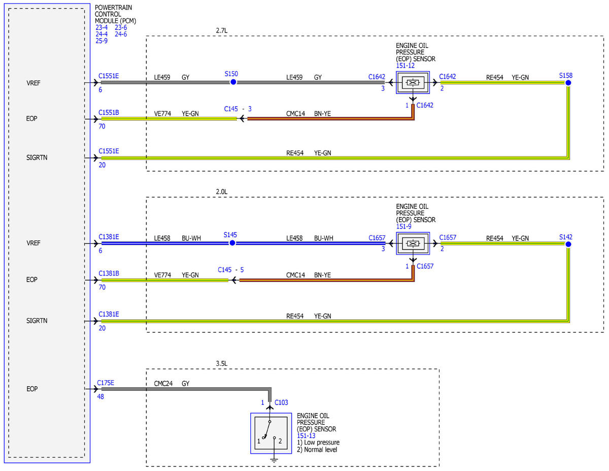The width and height of the screenshot is (609, 471).
Task: Click the 2.7L EOP sensor symbol
Action: 414,82
